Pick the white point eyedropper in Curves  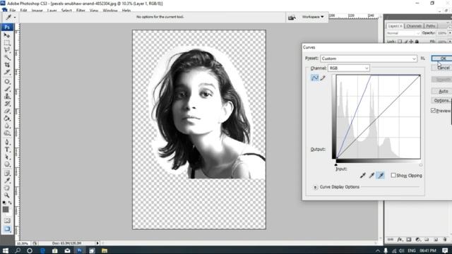click(x=381, y=175)
